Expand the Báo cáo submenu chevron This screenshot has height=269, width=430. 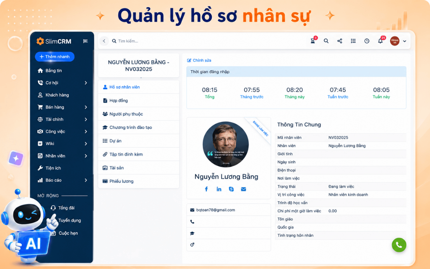click(86, 180)
